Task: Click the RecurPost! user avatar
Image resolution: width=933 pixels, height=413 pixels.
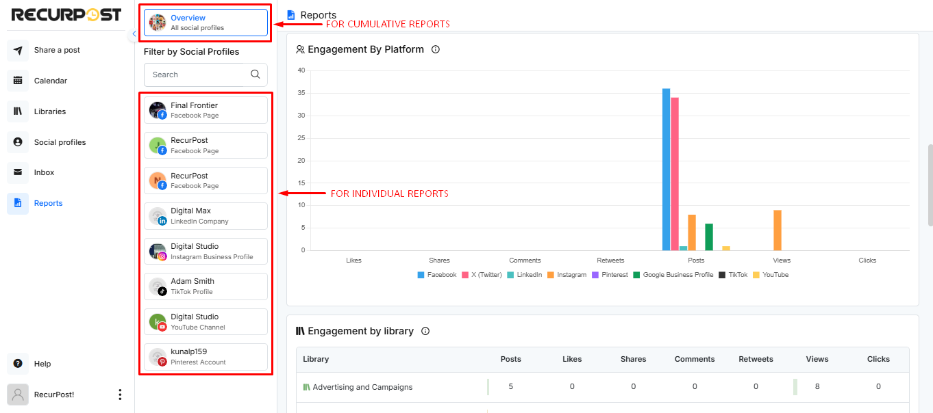Action: (x=18, y=395)
